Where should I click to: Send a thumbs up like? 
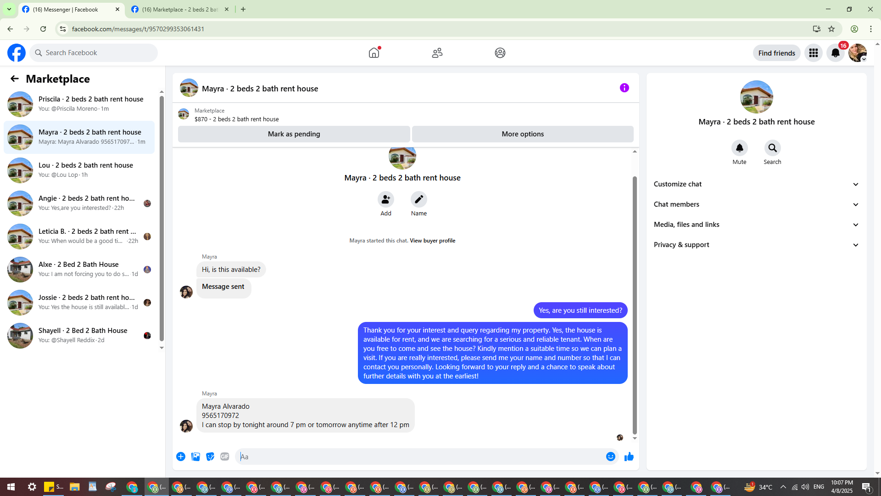(x=629, y=457)
